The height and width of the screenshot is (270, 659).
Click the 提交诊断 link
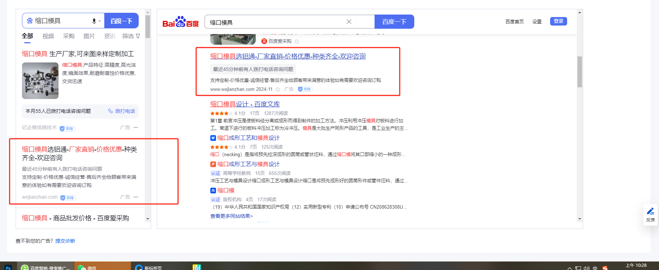point(65,241)
